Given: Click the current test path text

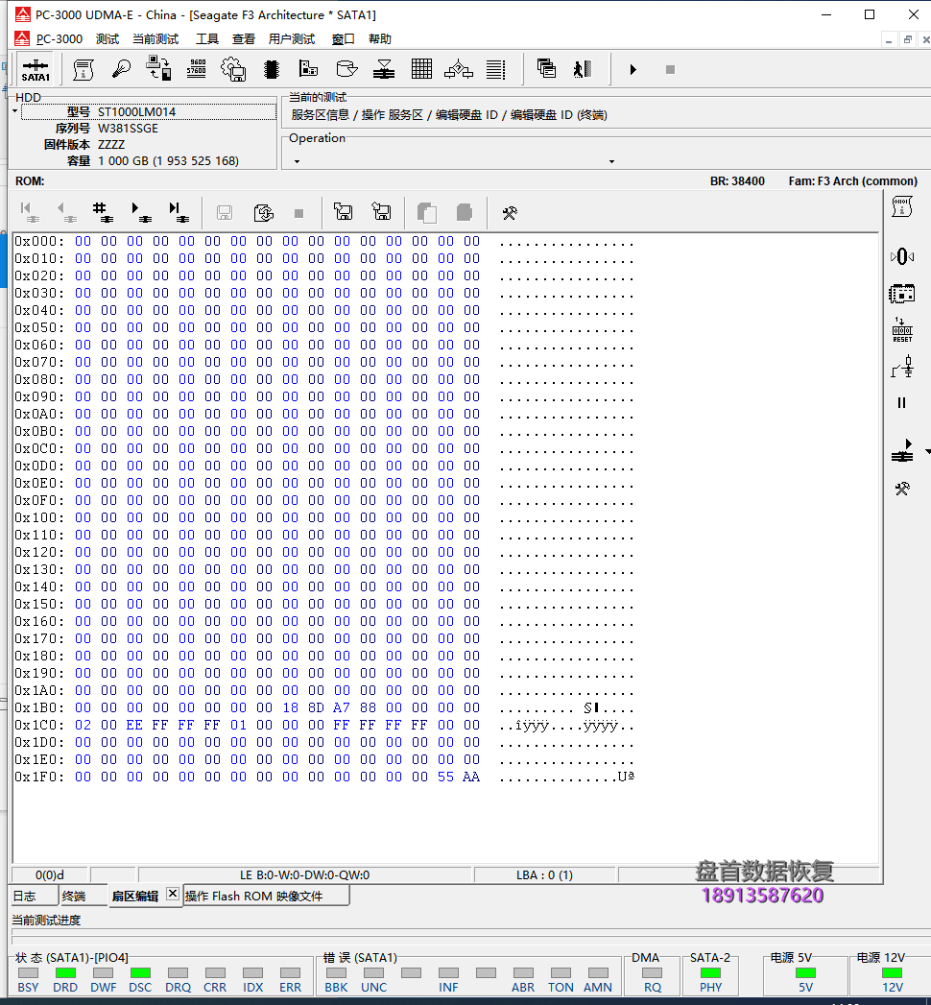Looking at the screenshot, I should click(449, 115).
